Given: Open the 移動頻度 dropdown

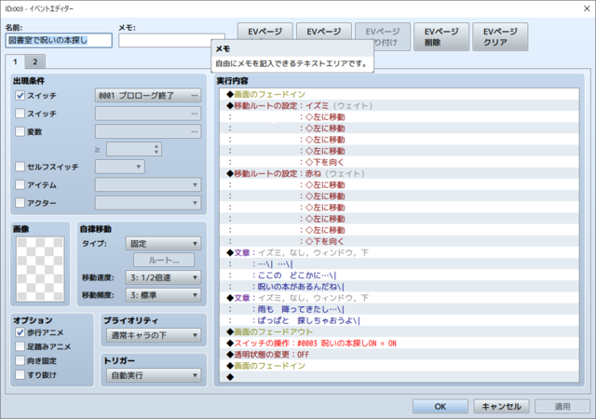Looking at the screenshot, I should [x=163, y=295].
